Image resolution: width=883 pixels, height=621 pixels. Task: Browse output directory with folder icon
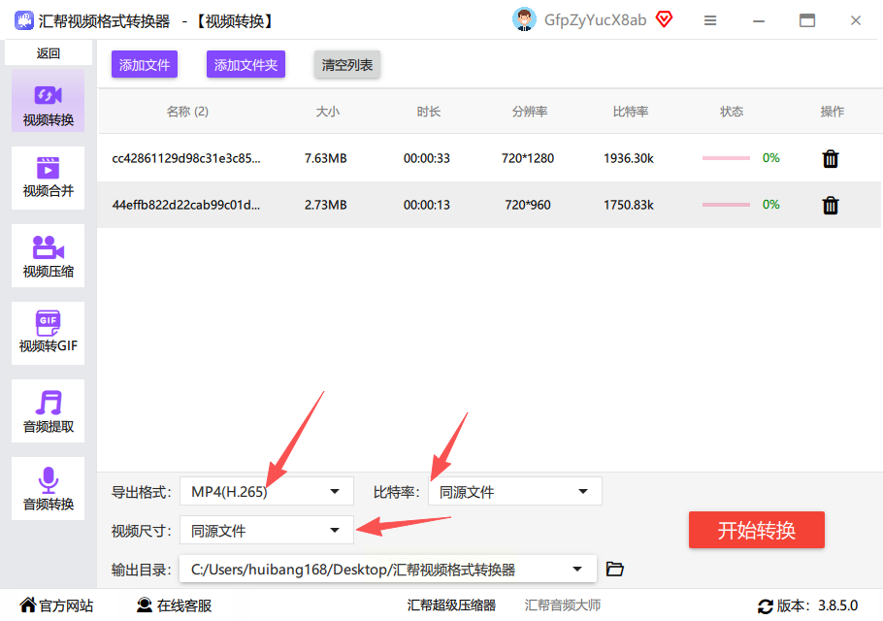click(614, 570)
